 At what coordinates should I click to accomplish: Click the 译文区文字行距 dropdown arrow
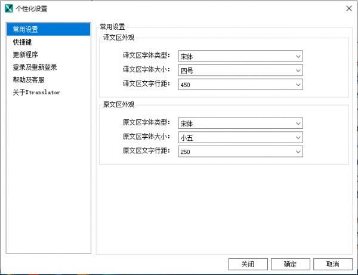pos(298,85)
